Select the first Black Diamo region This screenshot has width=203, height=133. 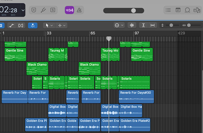coord(37,69)
